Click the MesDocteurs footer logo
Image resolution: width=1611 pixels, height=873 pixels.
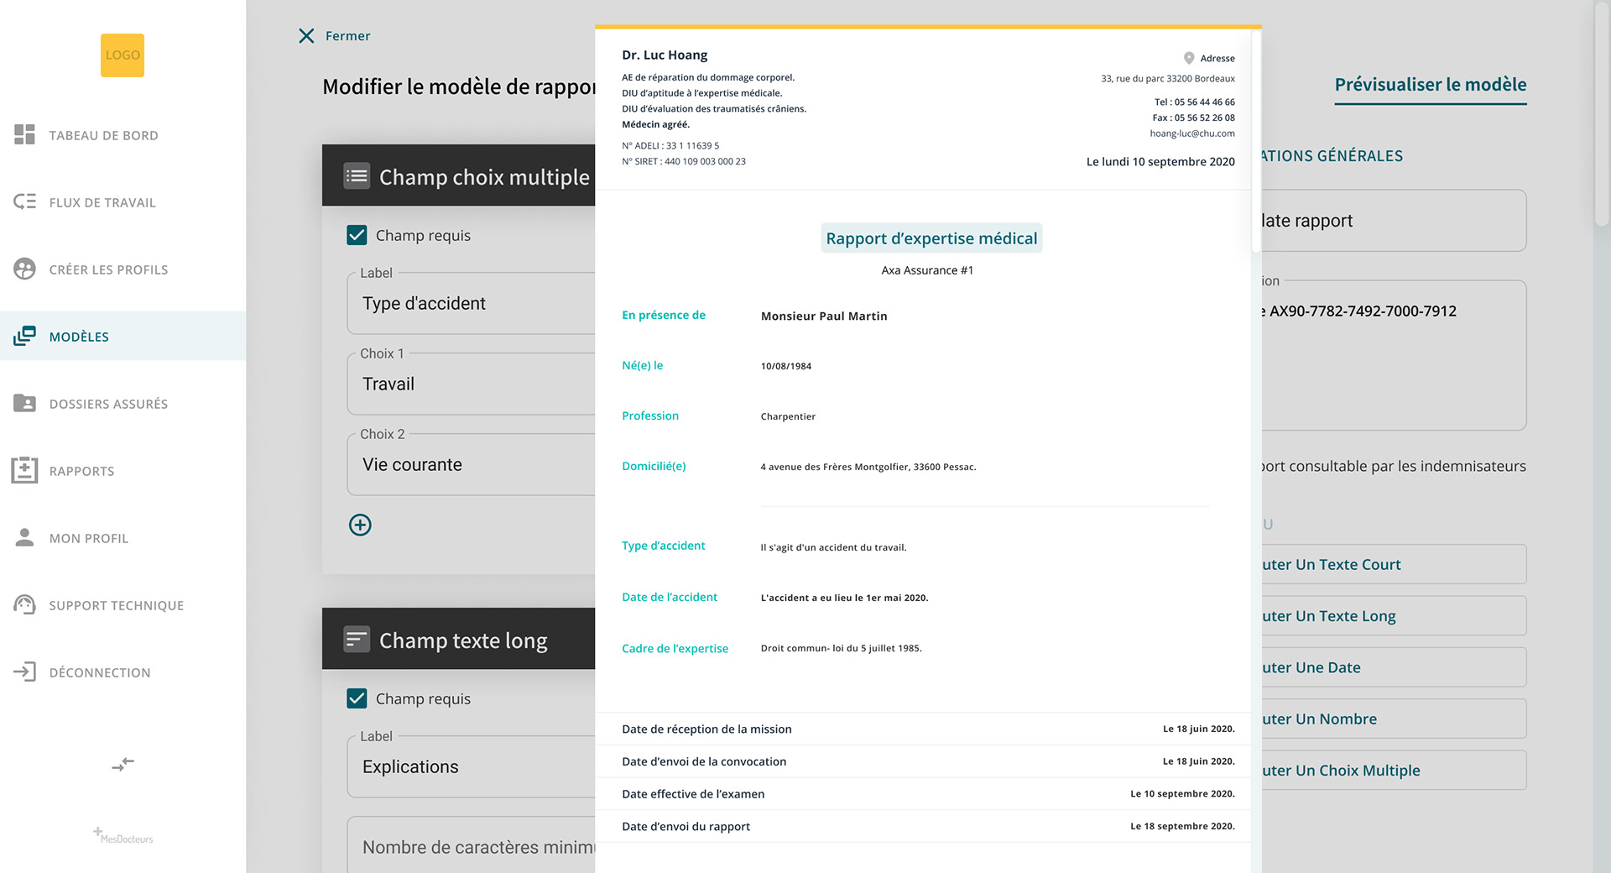pos(123,836)
